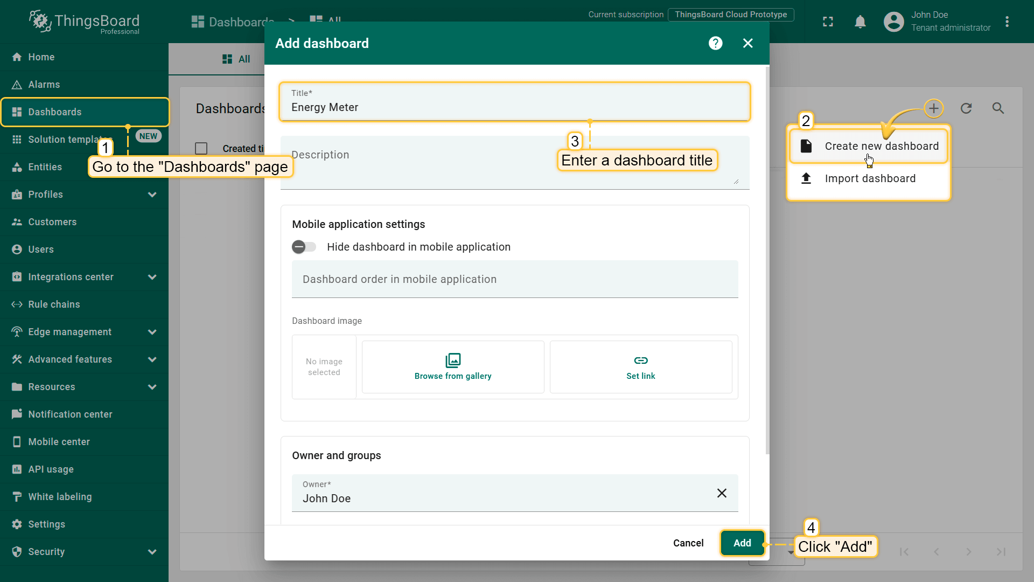
Task: Click Browse from gallery button
Action: 453,367
